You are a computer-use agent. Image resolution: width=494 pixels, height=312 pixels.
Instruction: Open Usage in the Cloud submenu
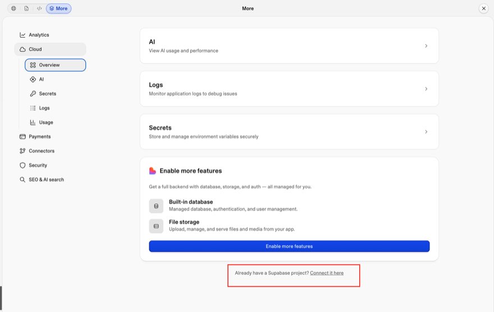[x=42, y=123]
